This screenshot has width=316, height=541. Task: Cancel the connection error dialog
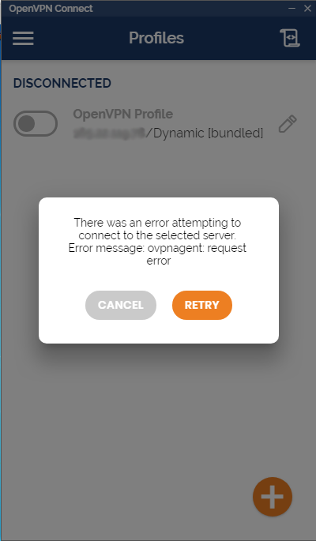pos(121,305)
